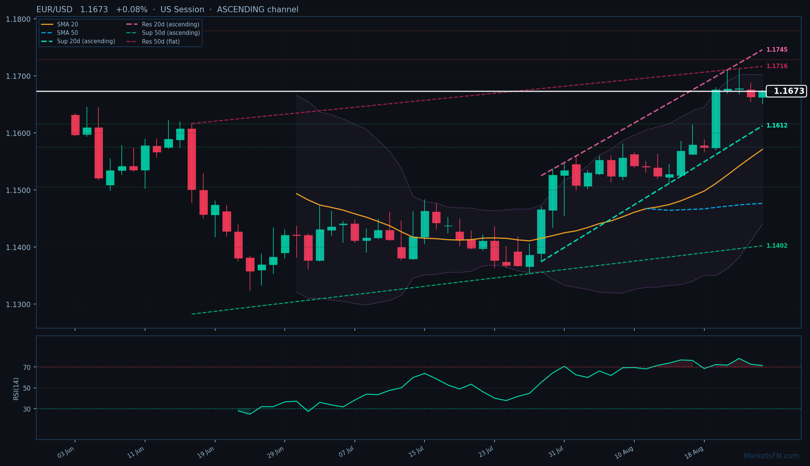Click the 1.1745 resistance level label
This screenshot has width=810, height=466.
(777, 50)
